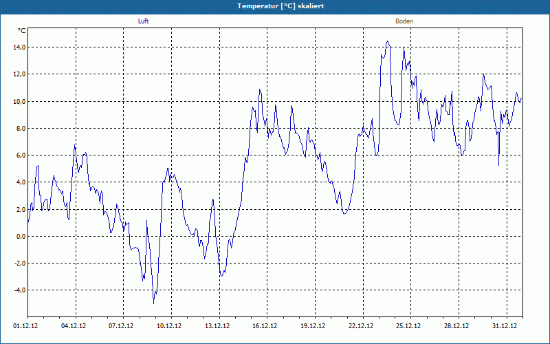Click the 28.12.12 date label
This screenshot has width=550, height=344.
pos(456,326)
